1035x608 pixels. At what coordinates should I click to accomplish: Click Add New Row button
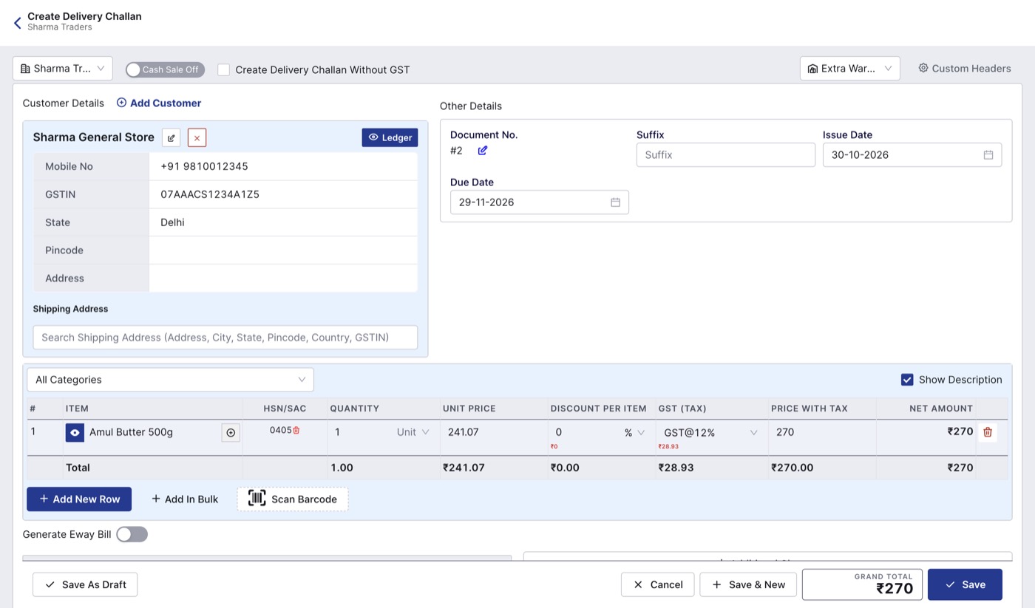pos(79,499)
